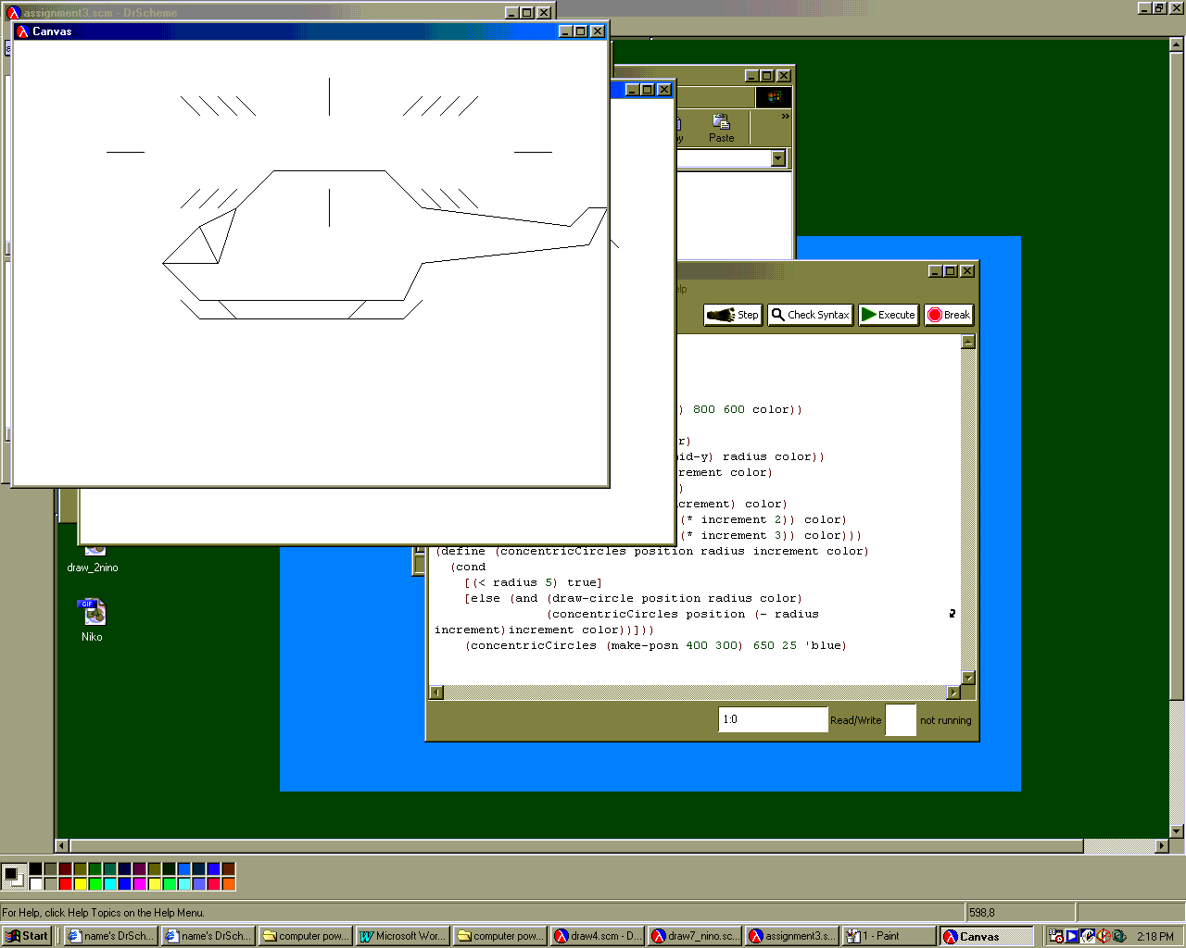1186x948 pixels.
Task: Execute the Scheme program
Action: coord(889,315)
